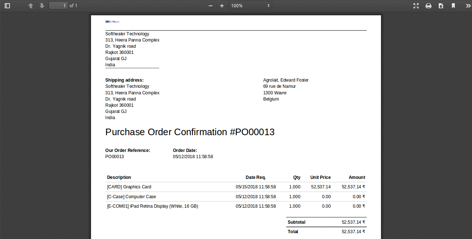Select '1300 Wavre' text
The width and height of the screenshot is (472, 239).
pos(275,93)
